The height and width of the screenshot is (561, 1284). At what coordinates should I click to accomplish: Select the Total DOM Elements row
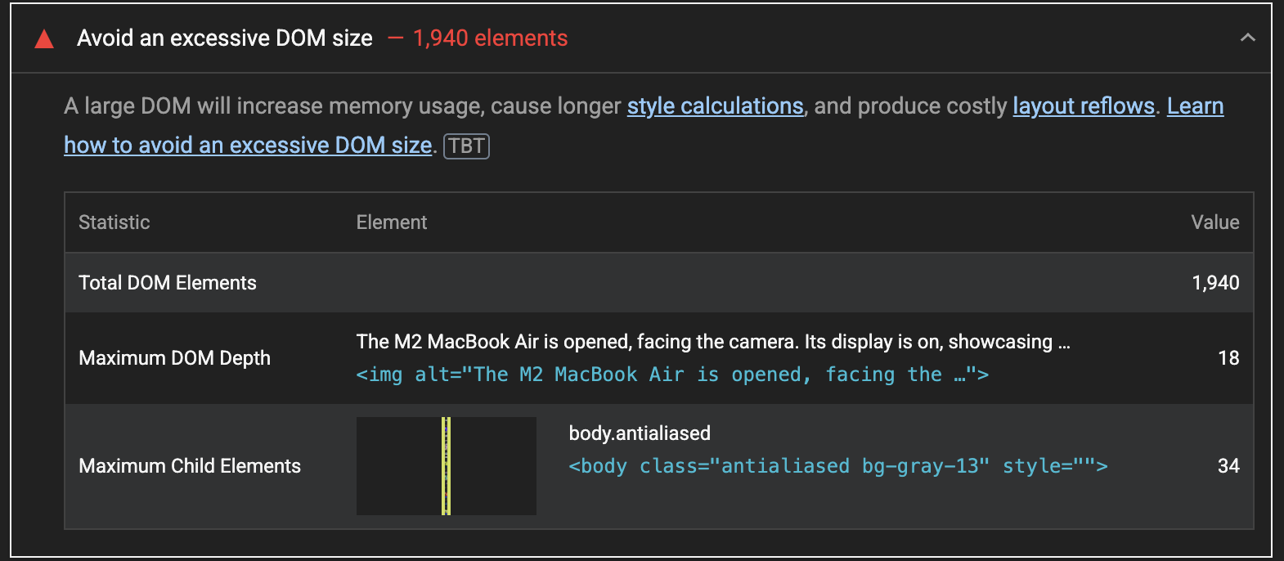coord(167,282)
